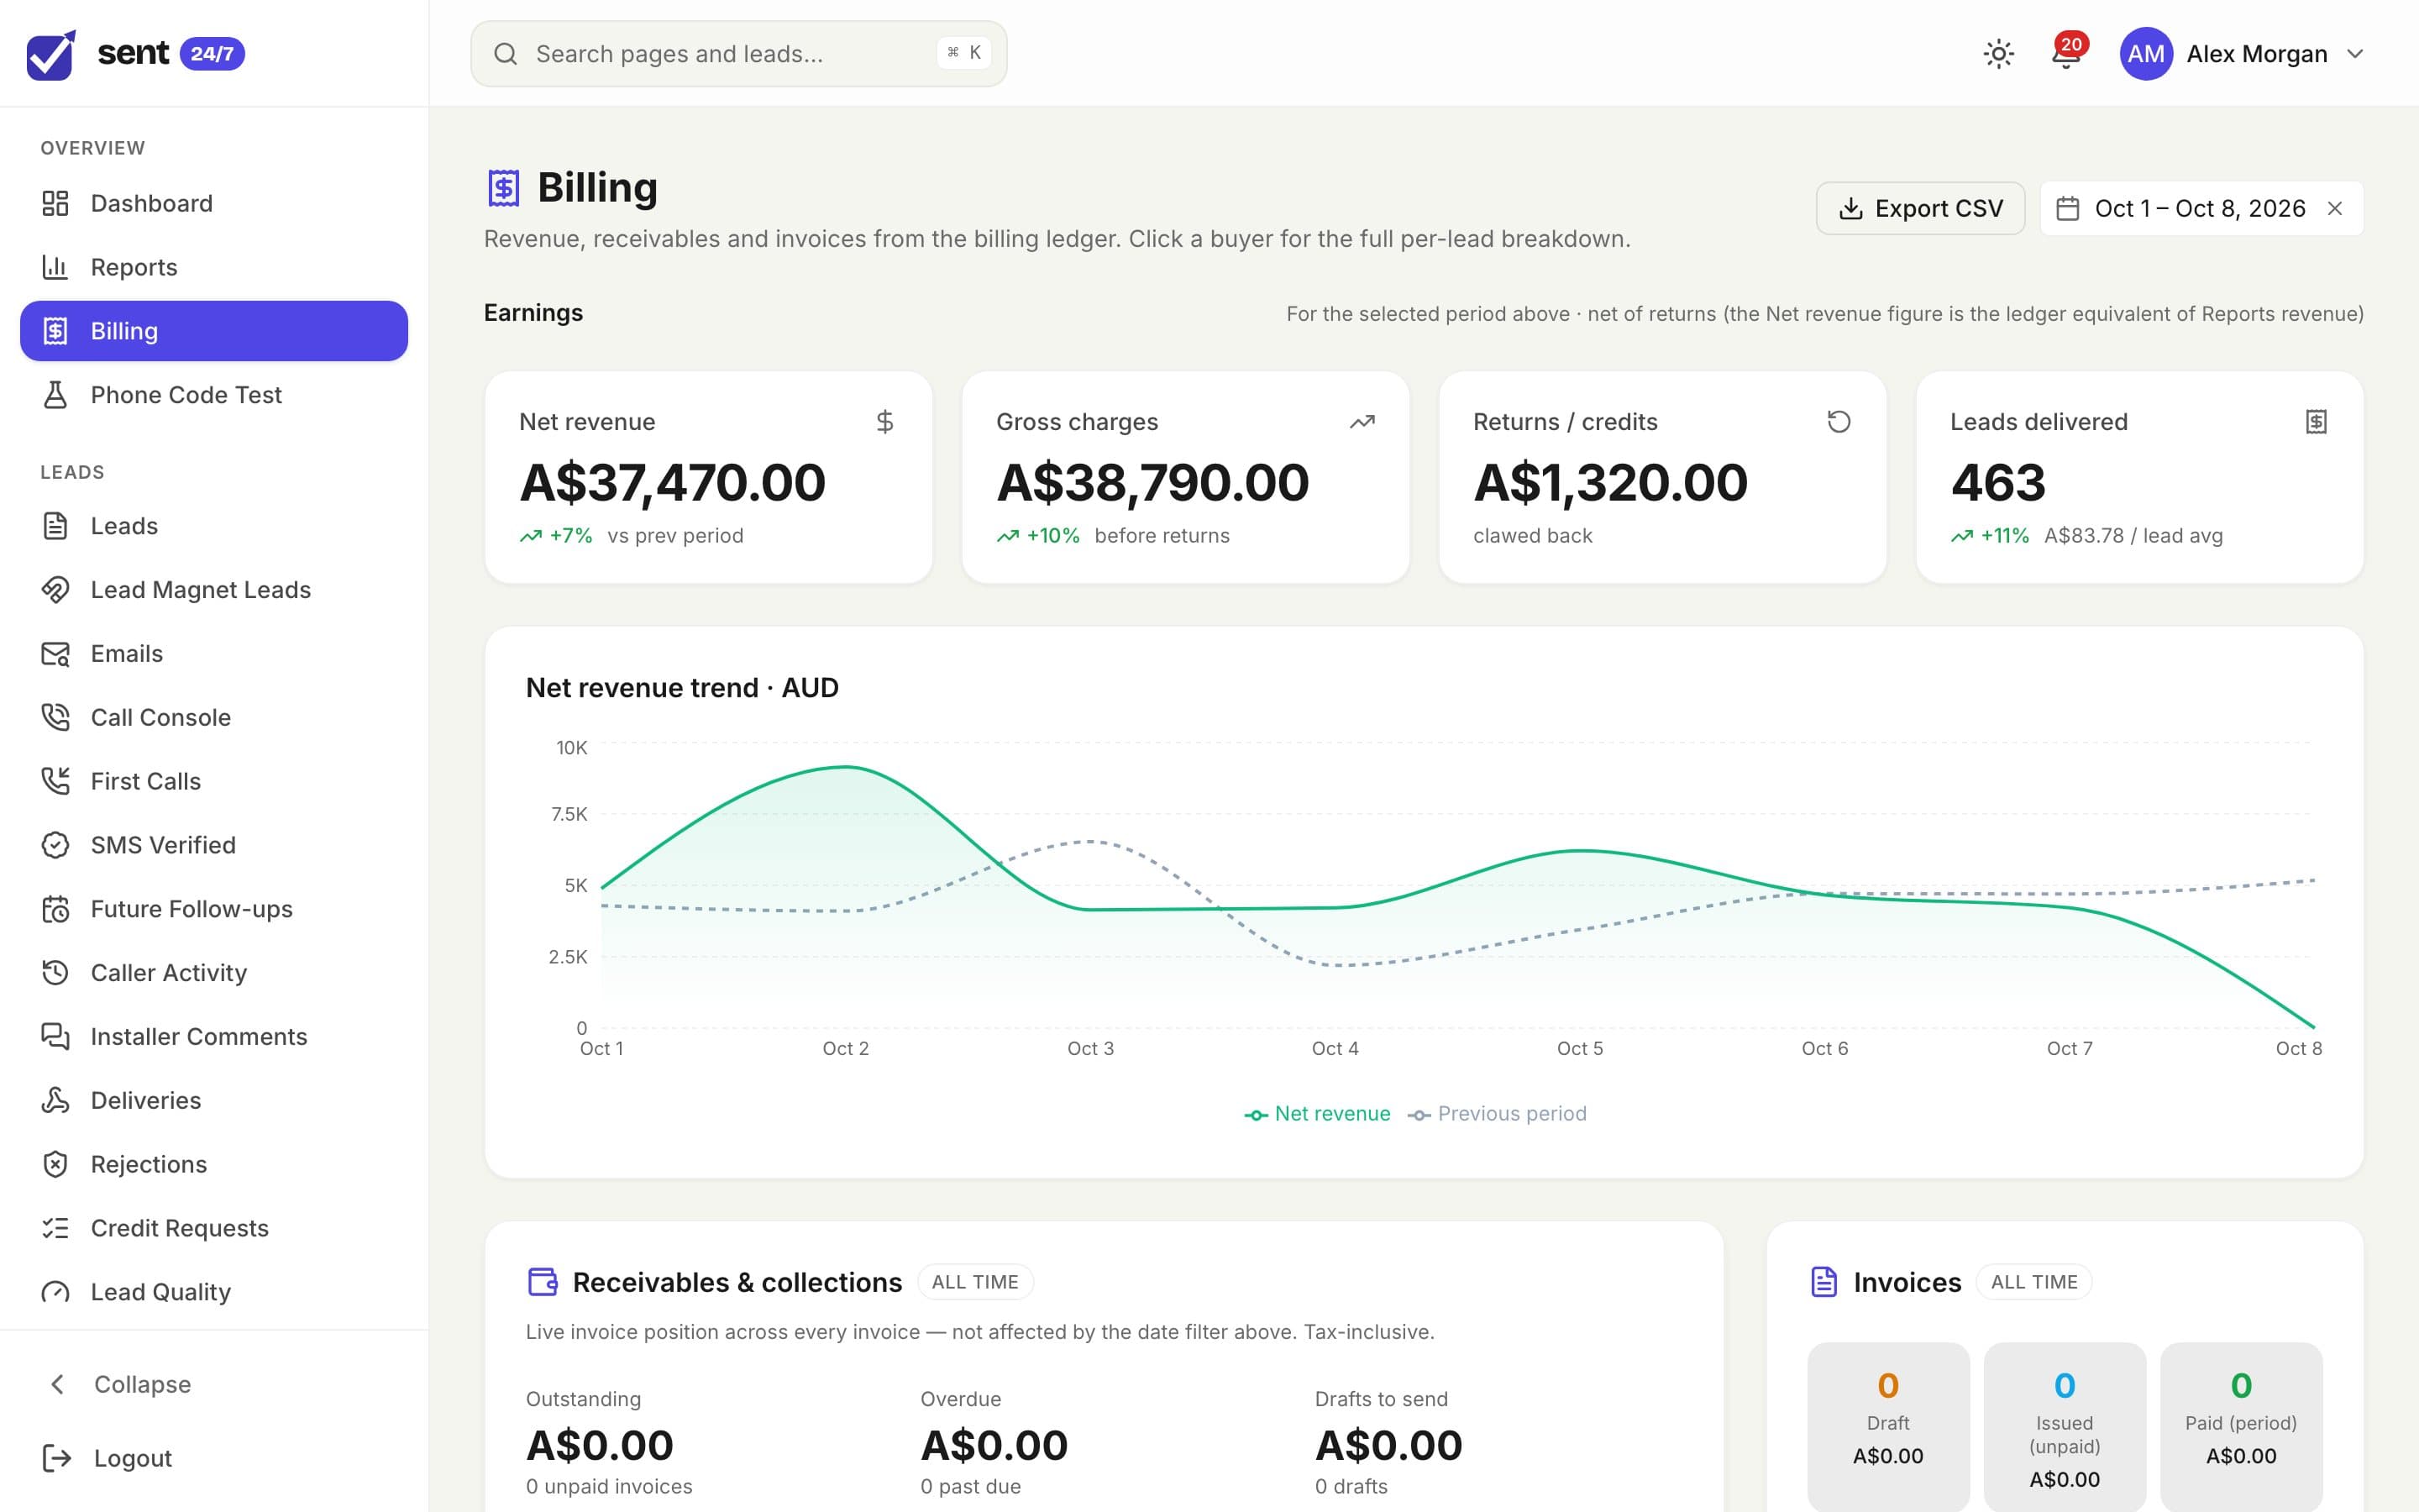
Task: Open the Oct 1 – Oct 8, 2026 date picker
Action: click(2200, 208)
